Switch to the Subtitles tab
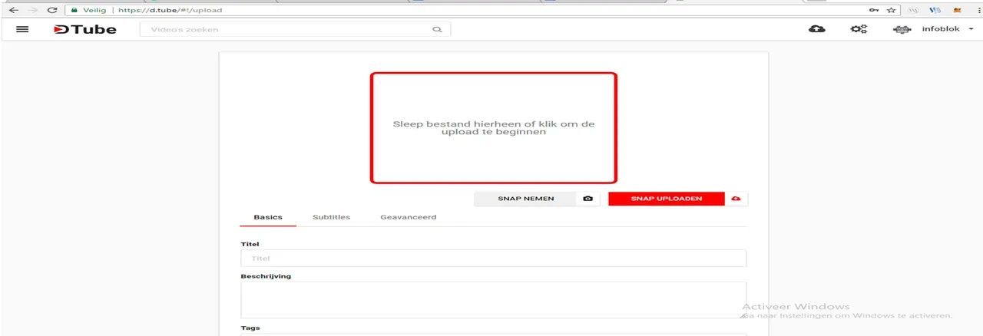The width and height of the screenshot is (983, 336). (x=331, y=217)
